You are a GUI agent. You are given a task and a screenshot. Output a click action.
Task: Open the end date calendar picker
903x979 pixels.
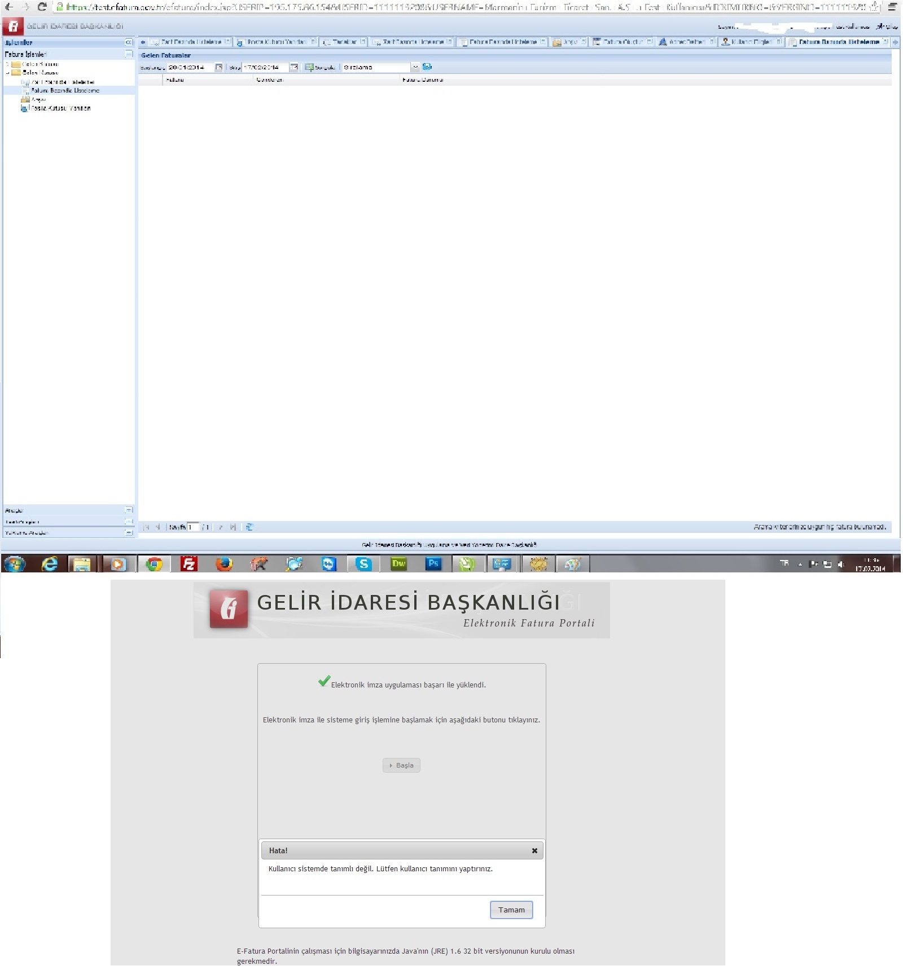coord(294,67)
